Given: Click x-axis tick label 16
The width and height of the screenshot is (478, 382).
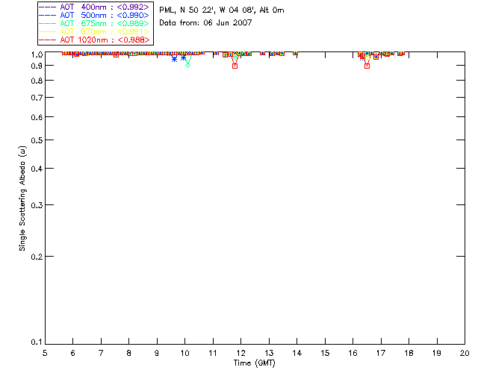Looking at the screenshot, I should tap(353, 353).
